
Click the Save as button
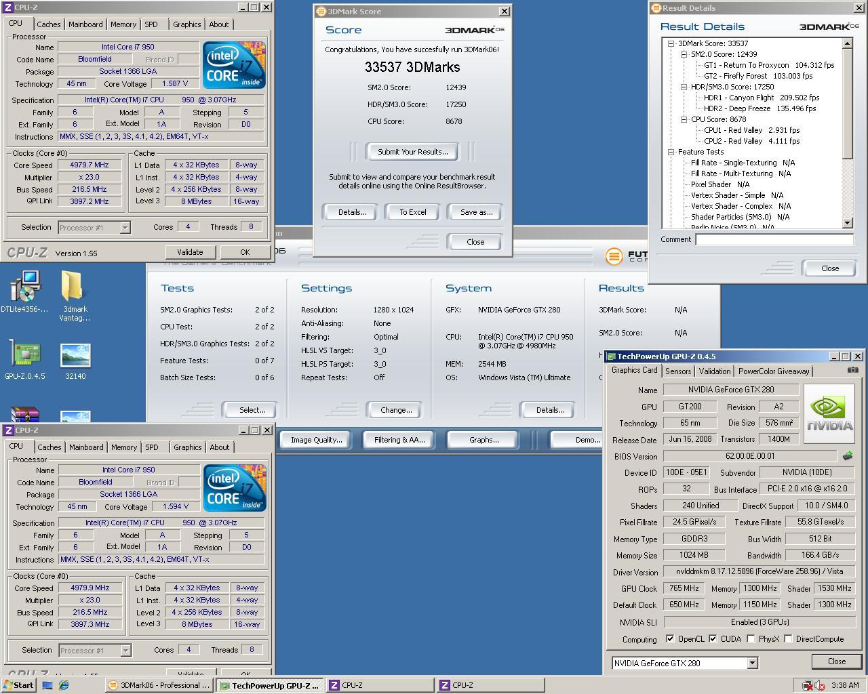(476, 212)
